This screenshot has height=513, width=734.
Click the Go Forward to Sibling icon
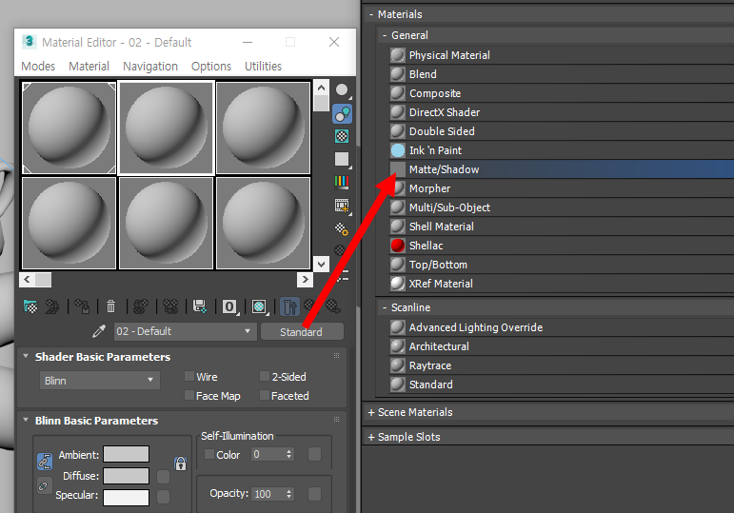tap(333, 306)
